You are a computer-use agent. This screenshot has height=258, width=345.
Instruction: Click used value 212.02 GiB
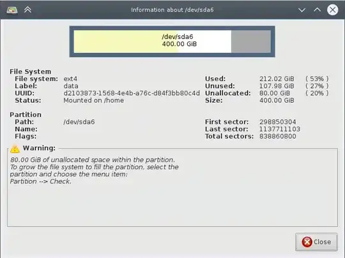pyautogui.click(x=277, y=79)
